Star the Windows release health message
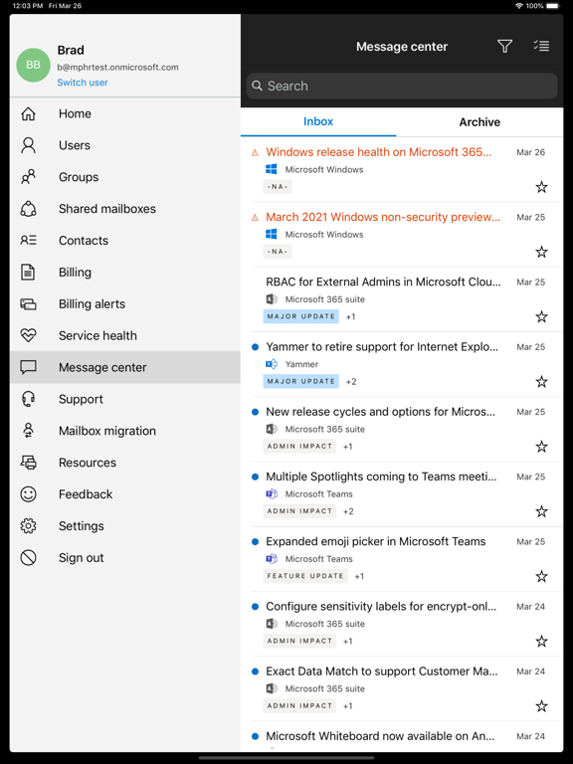The image size is (573, 764). pos(541,187)
